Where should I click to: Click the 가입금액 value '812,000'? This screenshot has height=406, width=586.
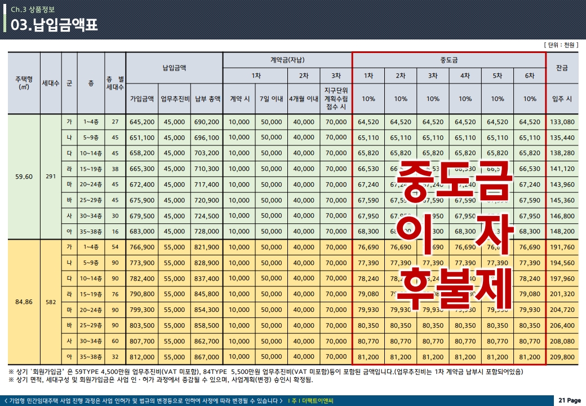142,357
